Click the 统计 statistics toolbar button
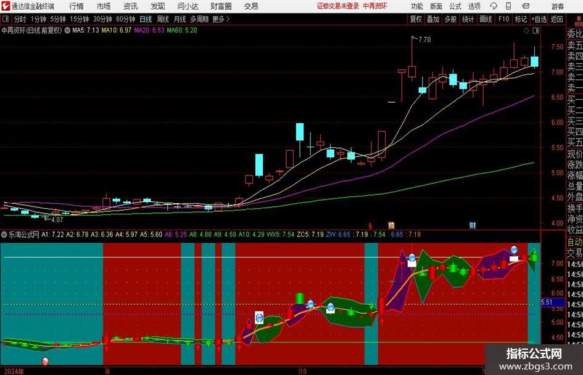Viewport: 583px width, 375px height. tap(468, 19)
